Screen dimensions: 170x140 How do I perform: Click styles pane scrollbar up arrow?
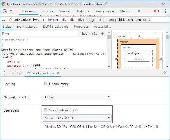tap(109, 32)
